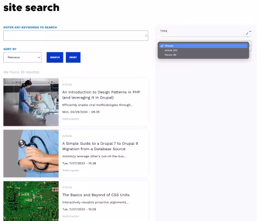Click Webmaster author under Drupal Migration article
This screenshot has height=221, width=261.
click(x=71, y=170)
